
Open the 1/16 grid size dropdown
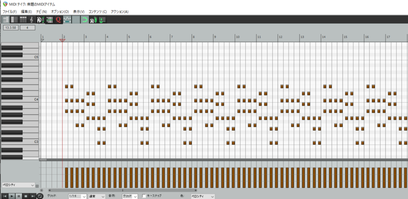click(x=78, y=196)
